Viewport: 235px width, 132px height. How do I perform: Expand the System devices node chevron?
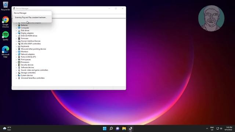pos(16,76)
